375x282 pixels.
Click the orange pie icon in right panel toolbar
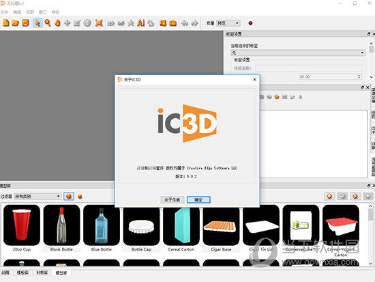pos(277,97)
